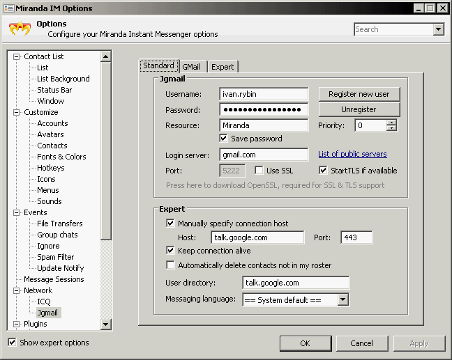Select Ignore tree item
The image size is (452, 360).
point(48,246)
